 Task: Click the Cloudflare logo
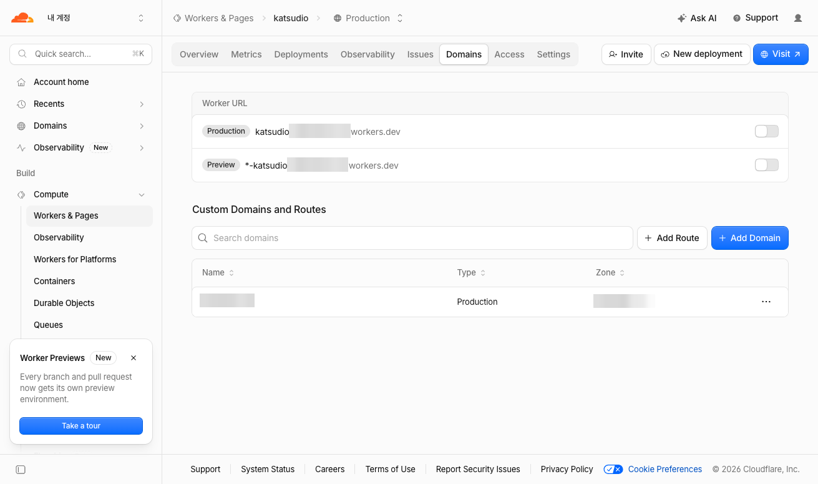coord(22,18)
